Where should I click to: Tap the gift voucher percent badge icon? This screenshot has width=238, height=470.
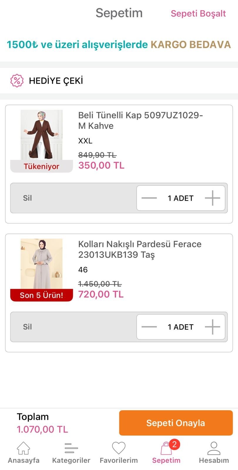click(17, 80)
